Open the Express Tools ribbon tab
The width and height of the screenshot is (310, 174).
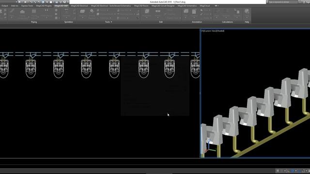coord(27,6)
